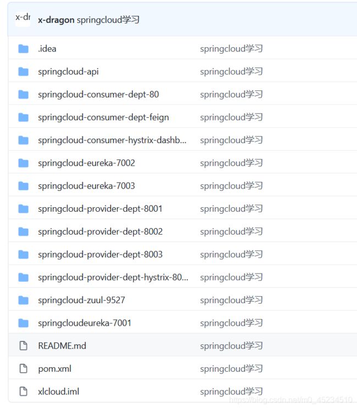The height and width of the screenshot is (409, 357).
Task: Open commit message in springcloud-eureka-7002 row
Action: [x=231, y=163]
